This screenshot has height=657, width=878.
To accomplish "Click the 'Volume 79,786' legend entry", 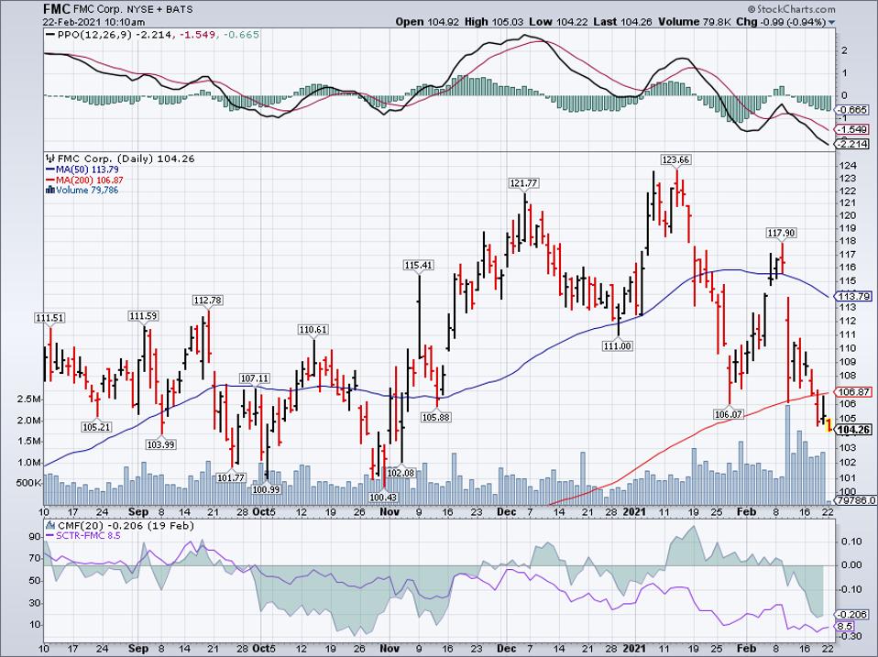I will 87,191.
